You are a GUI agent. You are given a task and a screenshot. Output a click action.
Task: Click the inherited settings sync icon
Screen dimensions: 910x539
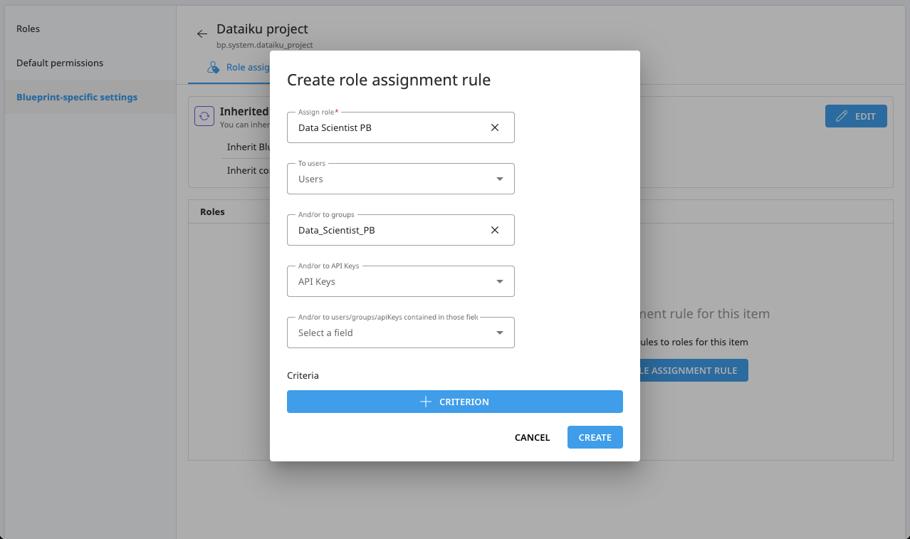[x=204, y=115]
